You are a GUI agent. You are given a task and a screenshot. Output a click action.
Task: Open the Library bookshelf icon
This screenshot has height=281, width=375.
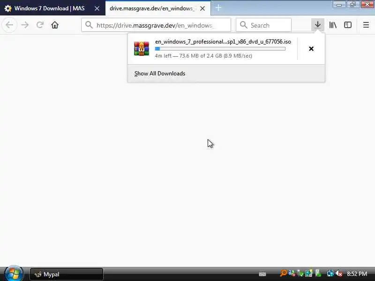(x=333, y=25)
